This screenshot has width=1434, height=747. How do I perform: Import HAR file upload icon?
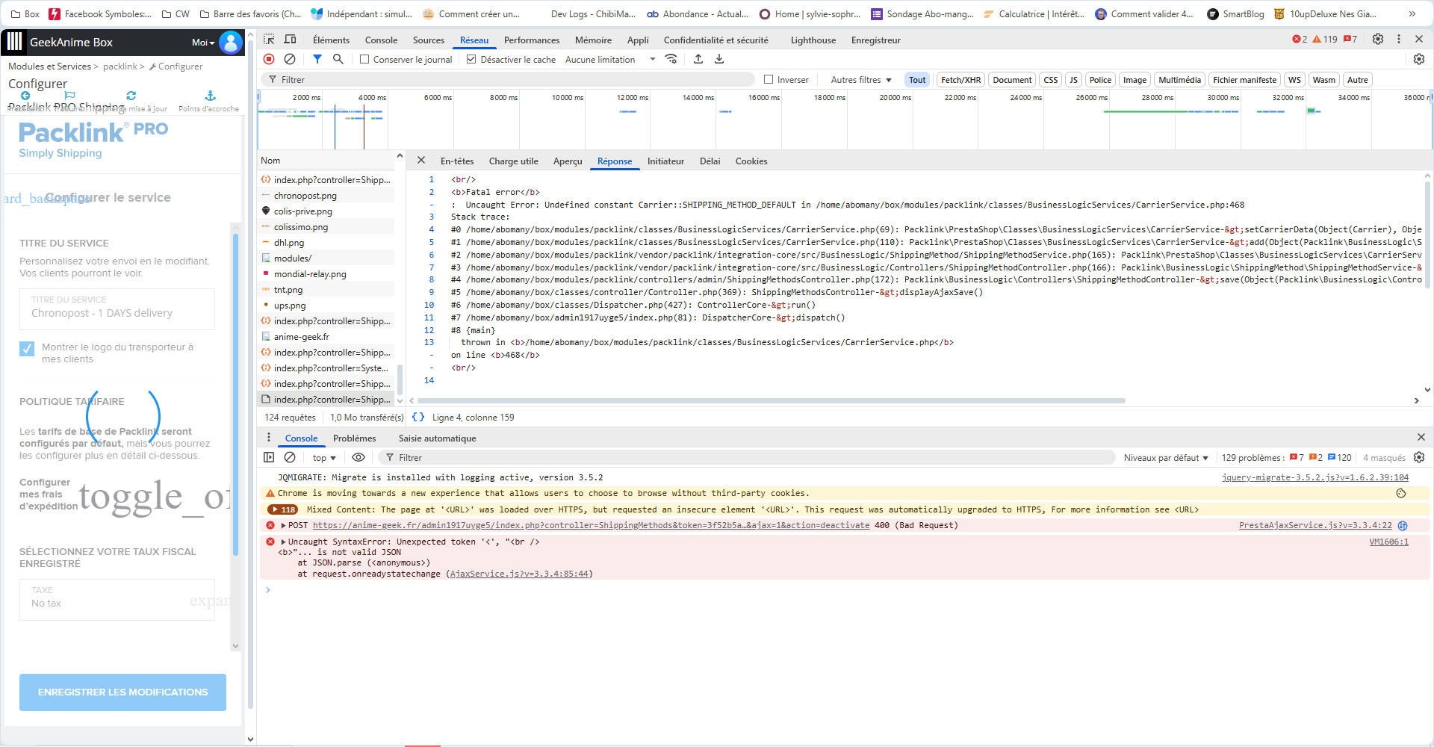pos(698,59)
